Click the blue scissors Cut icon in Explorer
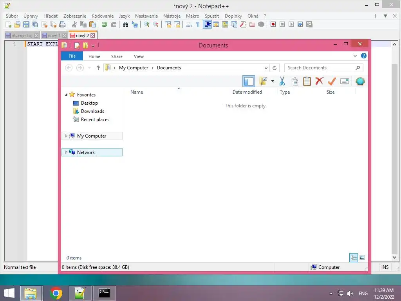Screen dimensions: 401x301 point(282,81)
